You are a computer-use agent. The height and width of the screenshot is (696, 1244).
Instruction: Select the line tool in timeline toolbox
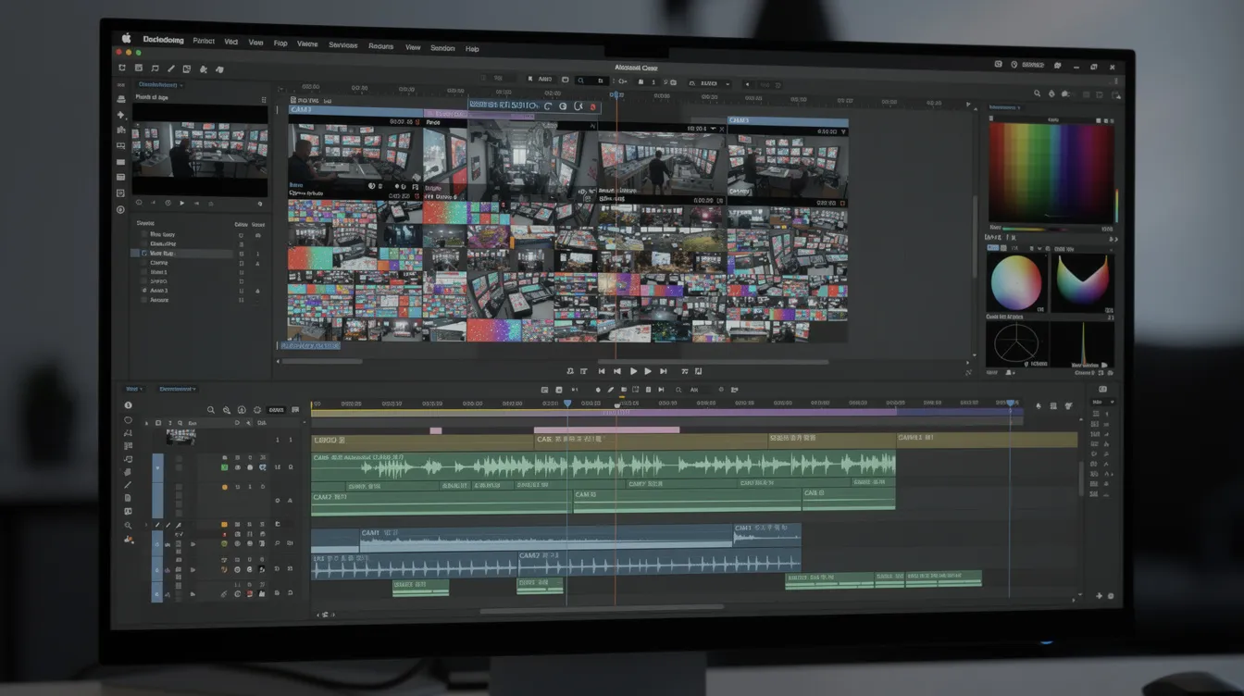pos(128,485)
